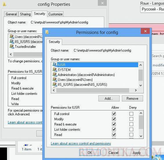
Task: Click the Apply button
Action: (137, 153)
